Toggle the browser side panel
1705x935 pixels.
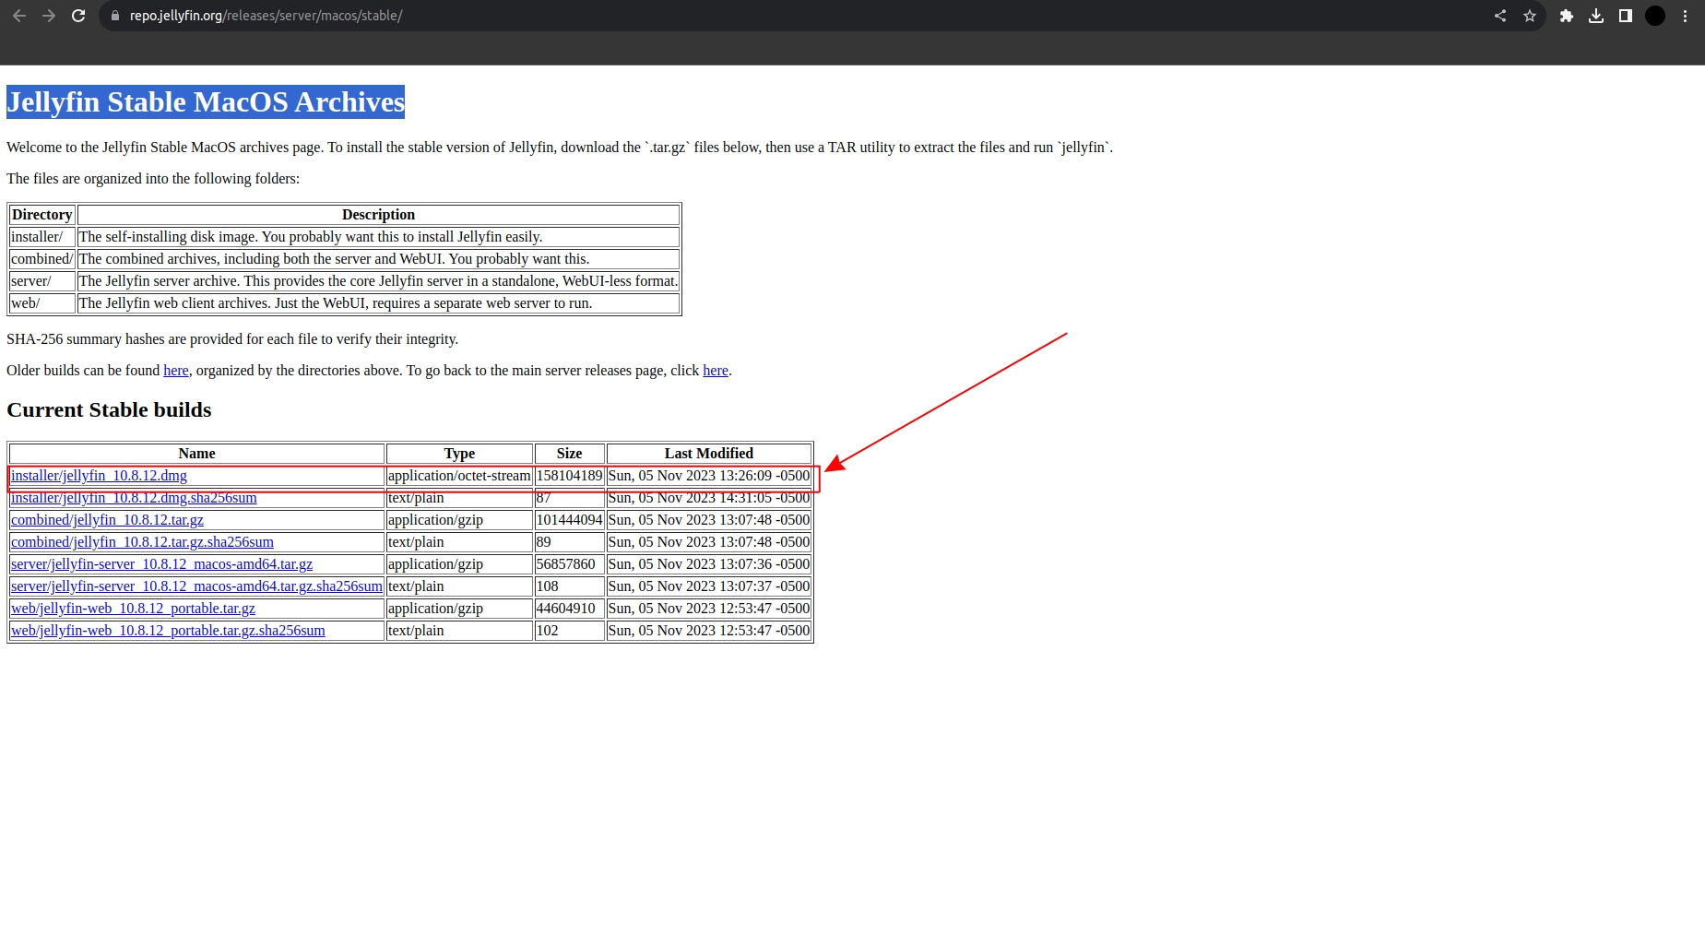[1626, 16]
